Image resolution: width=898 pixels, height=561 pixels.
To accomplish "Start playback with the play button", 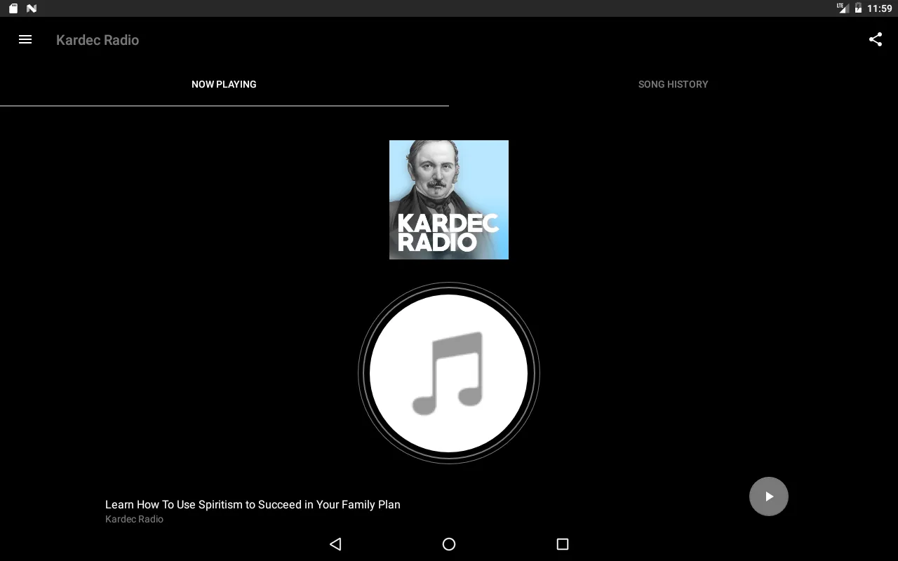I will click(x=769, y=496).
